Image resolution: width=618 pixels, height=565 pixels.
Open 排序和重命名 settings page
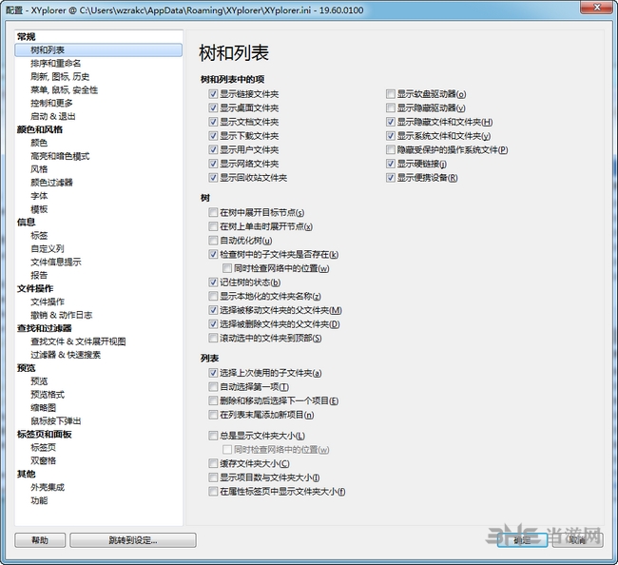(55, 64)
